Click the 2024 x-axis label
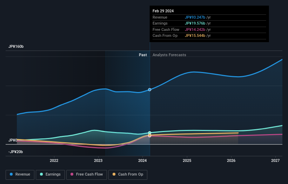The height and width of the screenshot is (184, 288). click(142, 160)
